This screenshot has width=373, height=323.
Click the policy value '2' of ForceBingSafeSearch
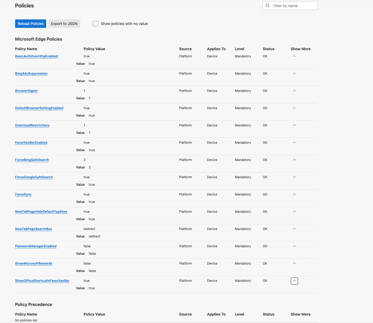pyautogui.click(x=84, y=160)
